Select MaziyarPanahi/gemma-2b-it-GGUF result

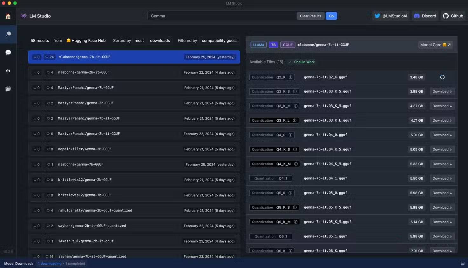click(134, 134)
